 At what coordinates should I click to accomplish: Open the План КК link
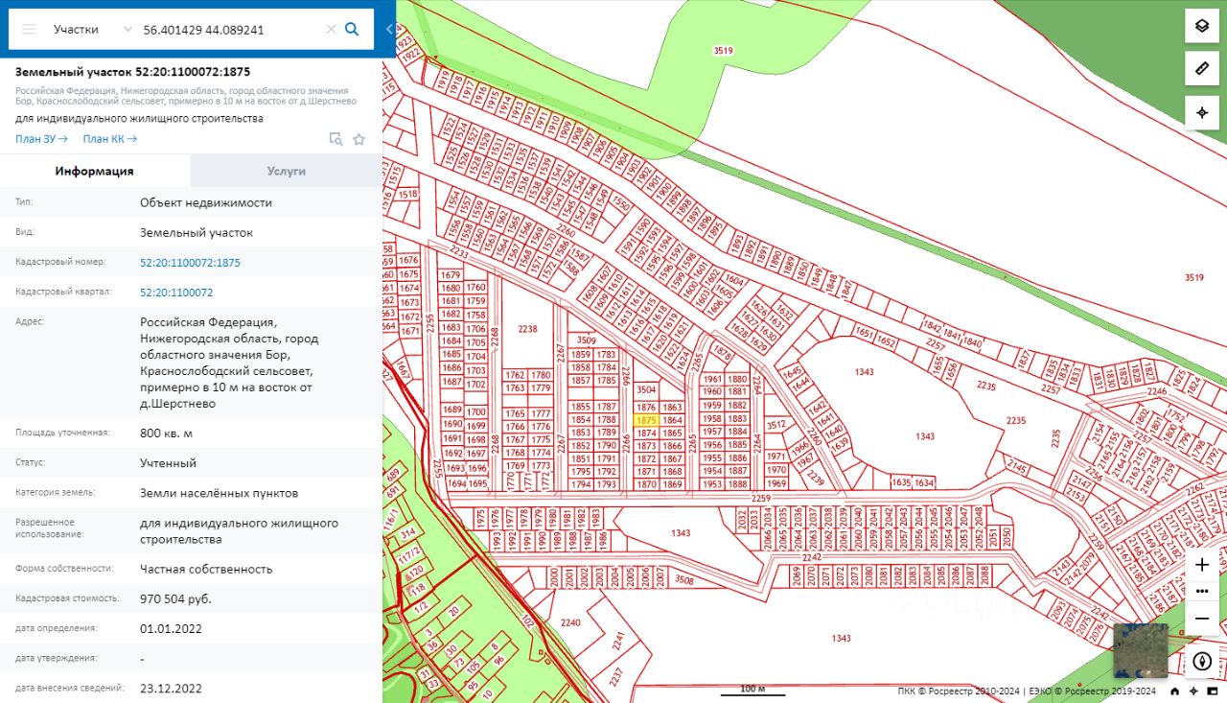pyautogui.click(x=110, y=139)
